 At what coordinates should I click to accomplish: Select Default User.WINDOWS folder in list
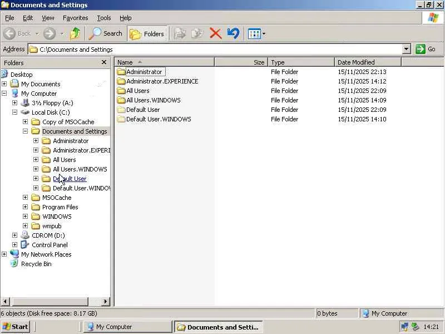tap(154, 119)
